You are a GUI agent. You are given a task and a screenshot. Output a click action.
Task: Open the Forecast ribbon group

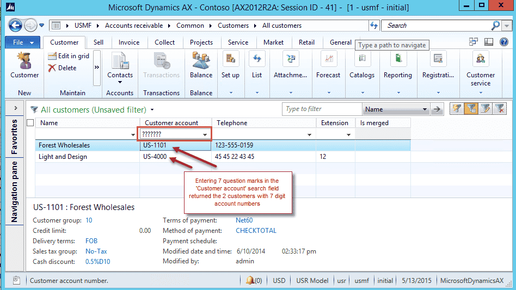click(x=328, y=72)
